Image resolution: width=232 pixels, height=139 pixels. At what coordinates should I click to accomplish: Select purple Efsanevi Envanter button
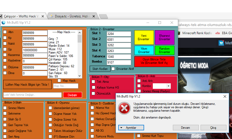pyautogui.click(x=165, y=37)
